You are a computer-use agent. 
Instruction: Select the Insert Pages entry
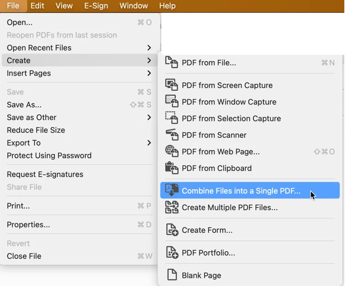tap(80, 73)
